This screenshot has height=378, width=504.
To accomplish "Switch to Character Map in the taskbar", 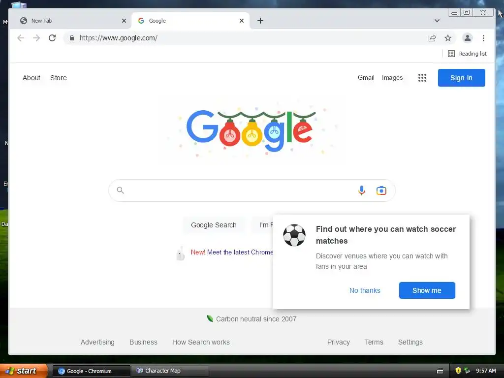I will pyautogui.click(x=170, y=371).
